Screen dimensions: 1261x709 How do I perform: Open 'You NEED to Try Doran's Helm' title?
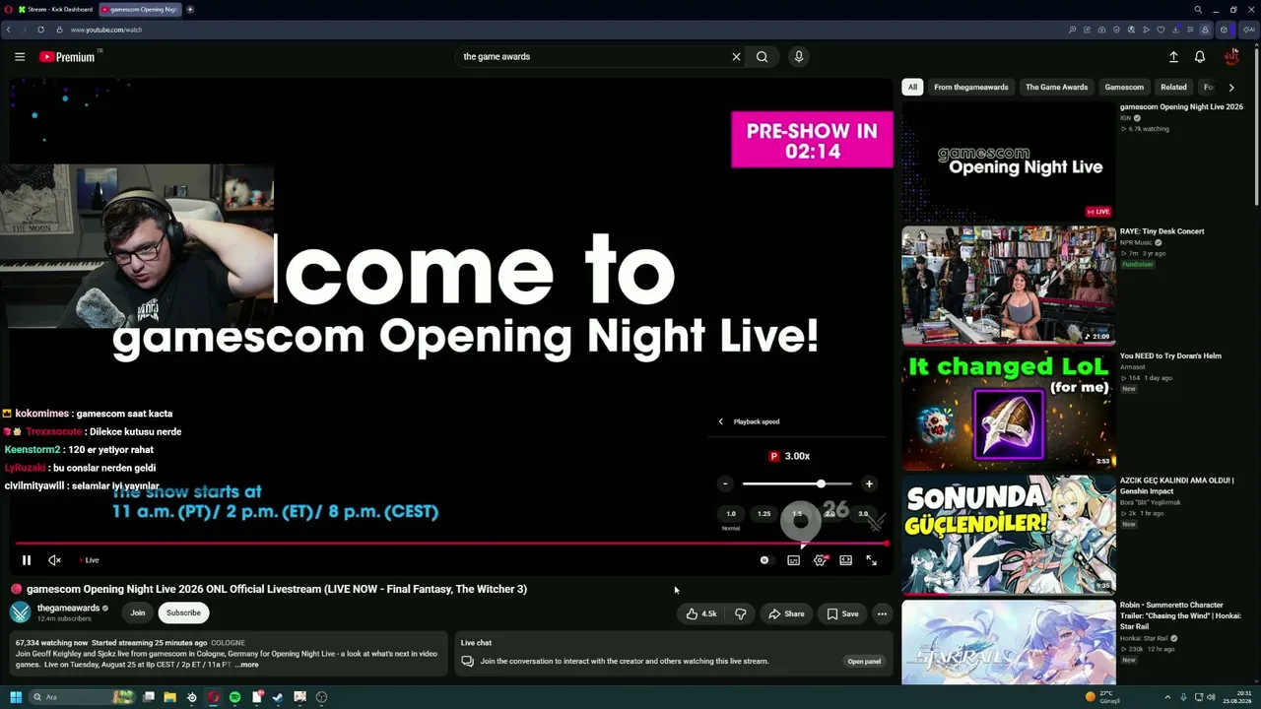tap(1170, 355)
